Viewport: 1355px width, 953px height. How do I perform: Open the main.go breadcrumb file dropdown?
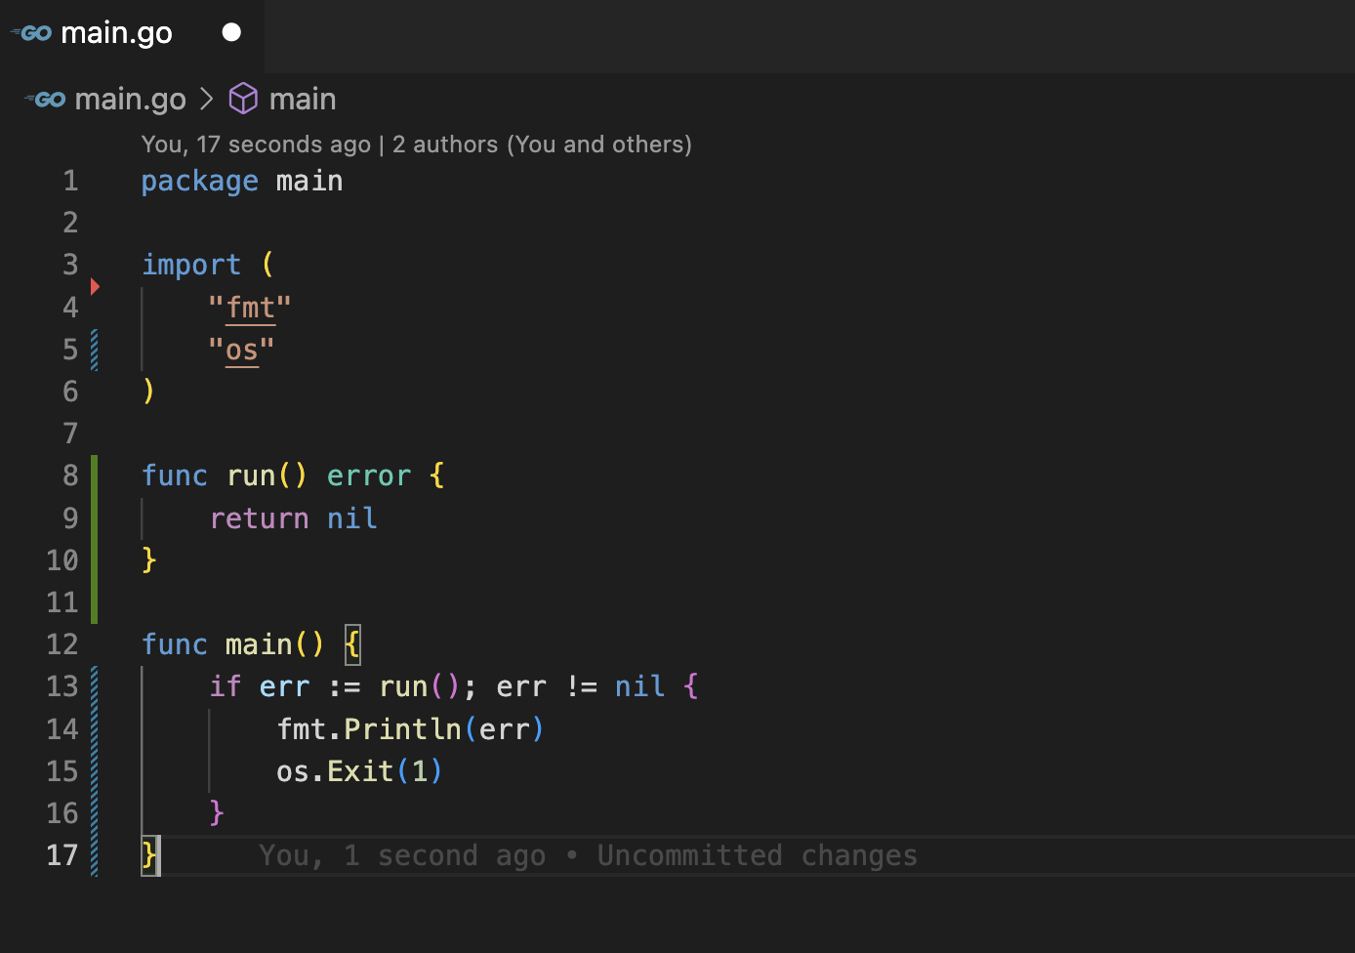click(130, 100)
